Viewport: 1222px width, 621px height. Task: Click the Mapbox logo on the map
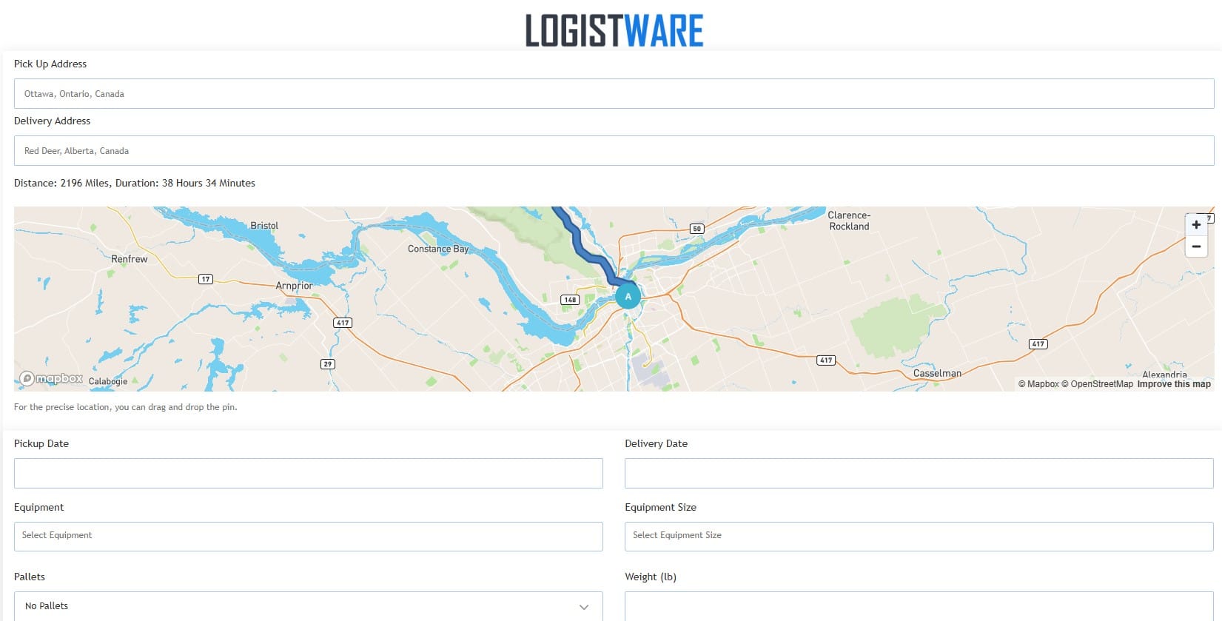(52, 378)
